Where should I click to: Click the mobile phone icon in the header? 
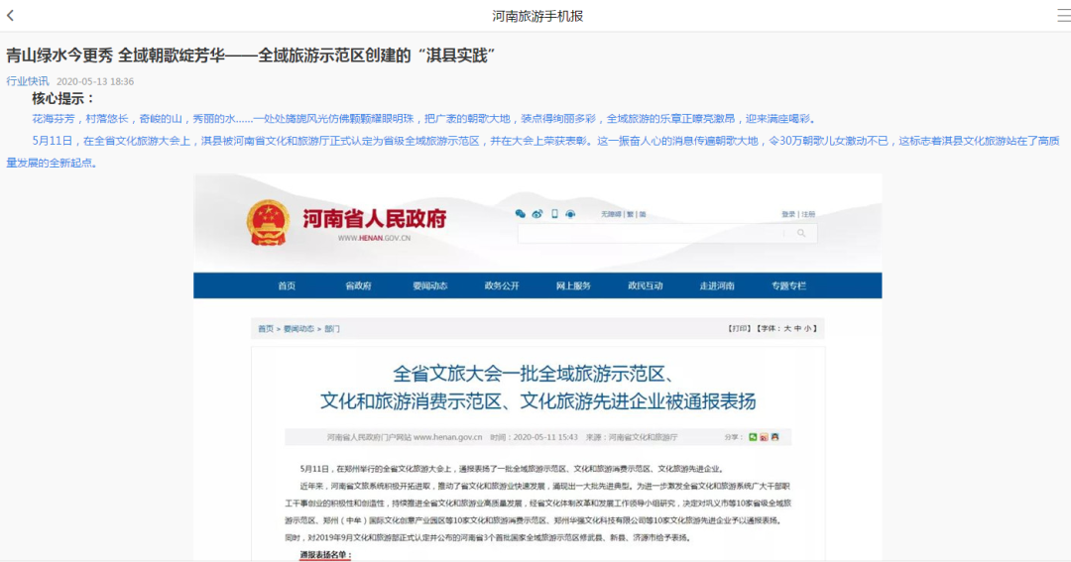(x=554, y=214)
